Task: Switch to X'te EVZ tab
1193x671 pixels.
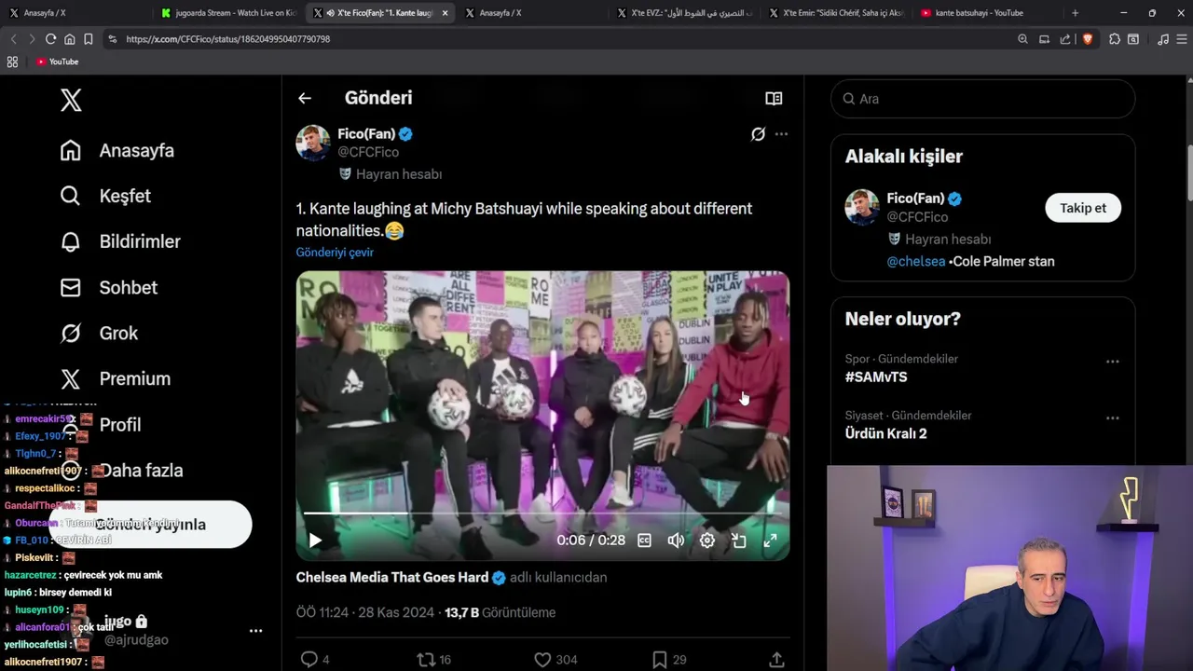Action: (x=683, y=13)
